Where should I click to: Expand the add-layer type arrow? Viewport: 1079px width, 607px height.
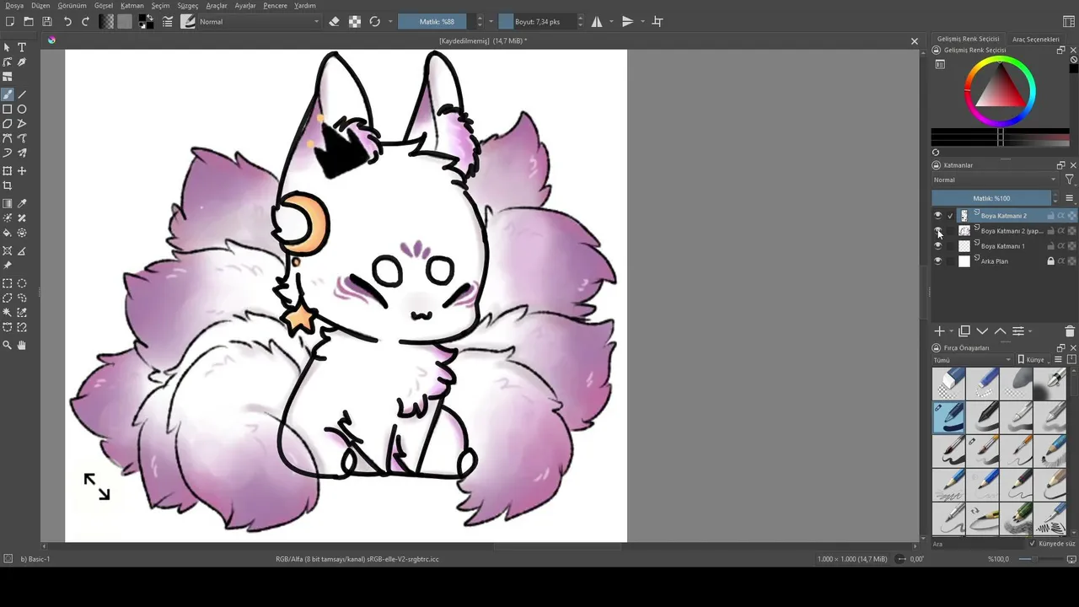click(x=952, y=331)
